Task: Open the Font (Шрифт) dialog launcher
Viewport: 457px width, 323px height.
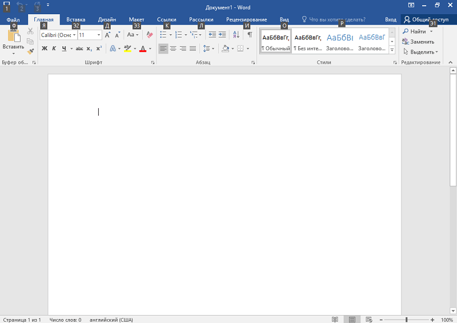Action: point(153,63)
